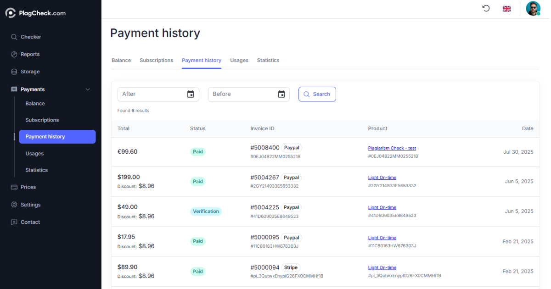Screen dimensions: 551x289
Task: Collapse the Payments sidebar section chevron
Action: 87,89
